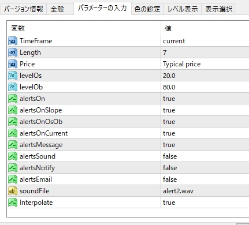
Task: Open the バージョン情報 tab
Action: coord(23,9)
